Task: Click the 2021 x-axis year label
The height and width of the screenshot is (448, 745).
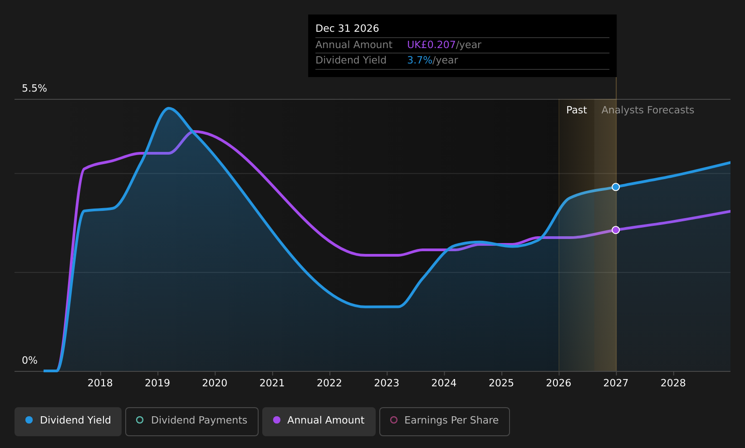Action: pyautogui.click(x=272, y=383)
